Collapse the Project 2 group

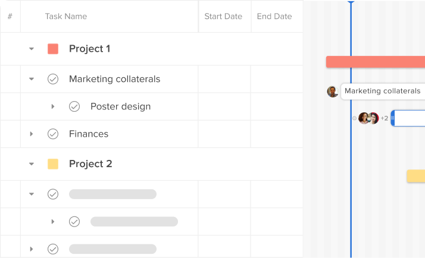point(32,164)
